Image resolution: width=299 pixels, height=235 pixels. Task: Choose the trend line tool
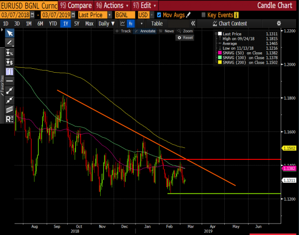pyautogui.click(x=9, y=91)
